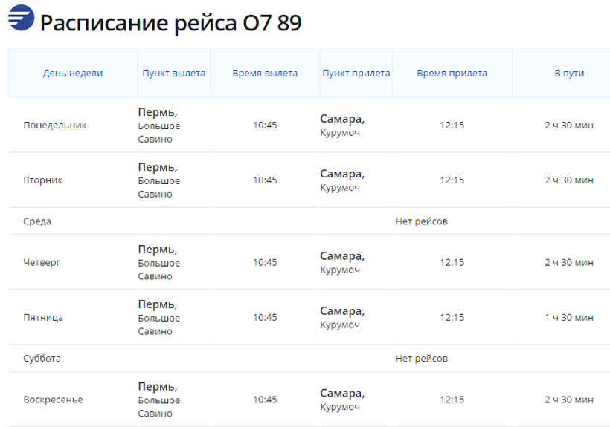The width and height of the screenshot is (610, 427).
Task: Click 'Пермь, Большое Савино' in the Понедельник row
Action: point(159,126)
